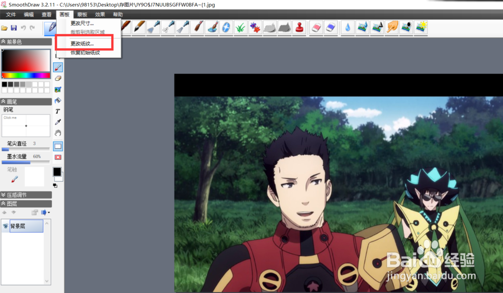The width and height of the screenshot is (503, 293).
Task: Select the finger smudge tool
Action: pyautogui.click(x=392, y=27)
